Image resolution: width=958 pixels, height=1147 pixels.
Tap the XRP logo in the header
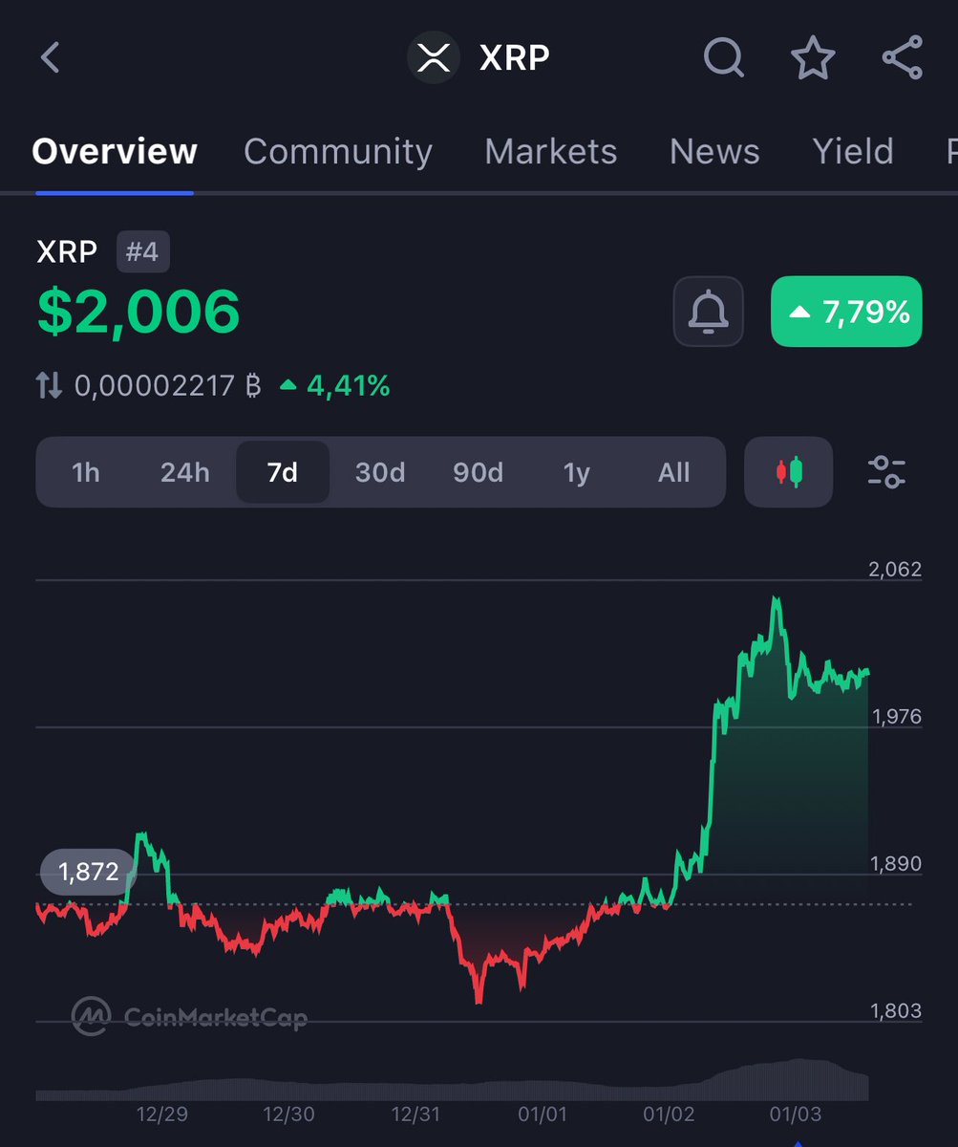click(x=433, y=57)
